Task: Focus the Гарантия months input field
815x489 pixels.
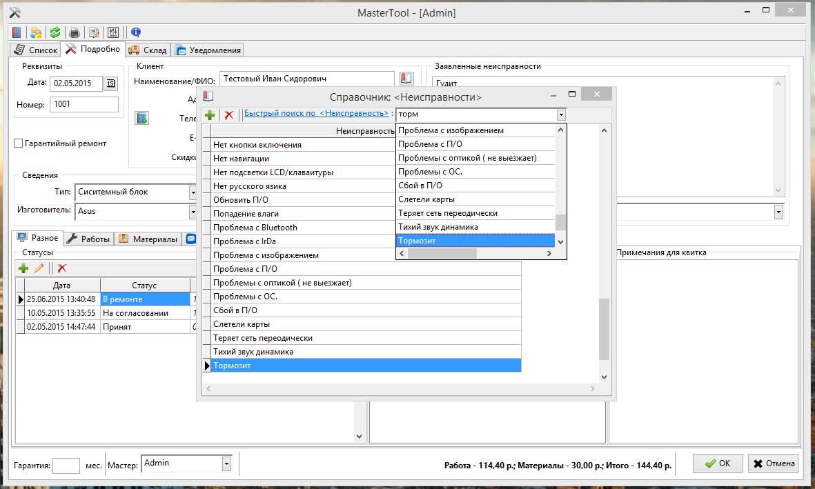Action: point(66,466)
